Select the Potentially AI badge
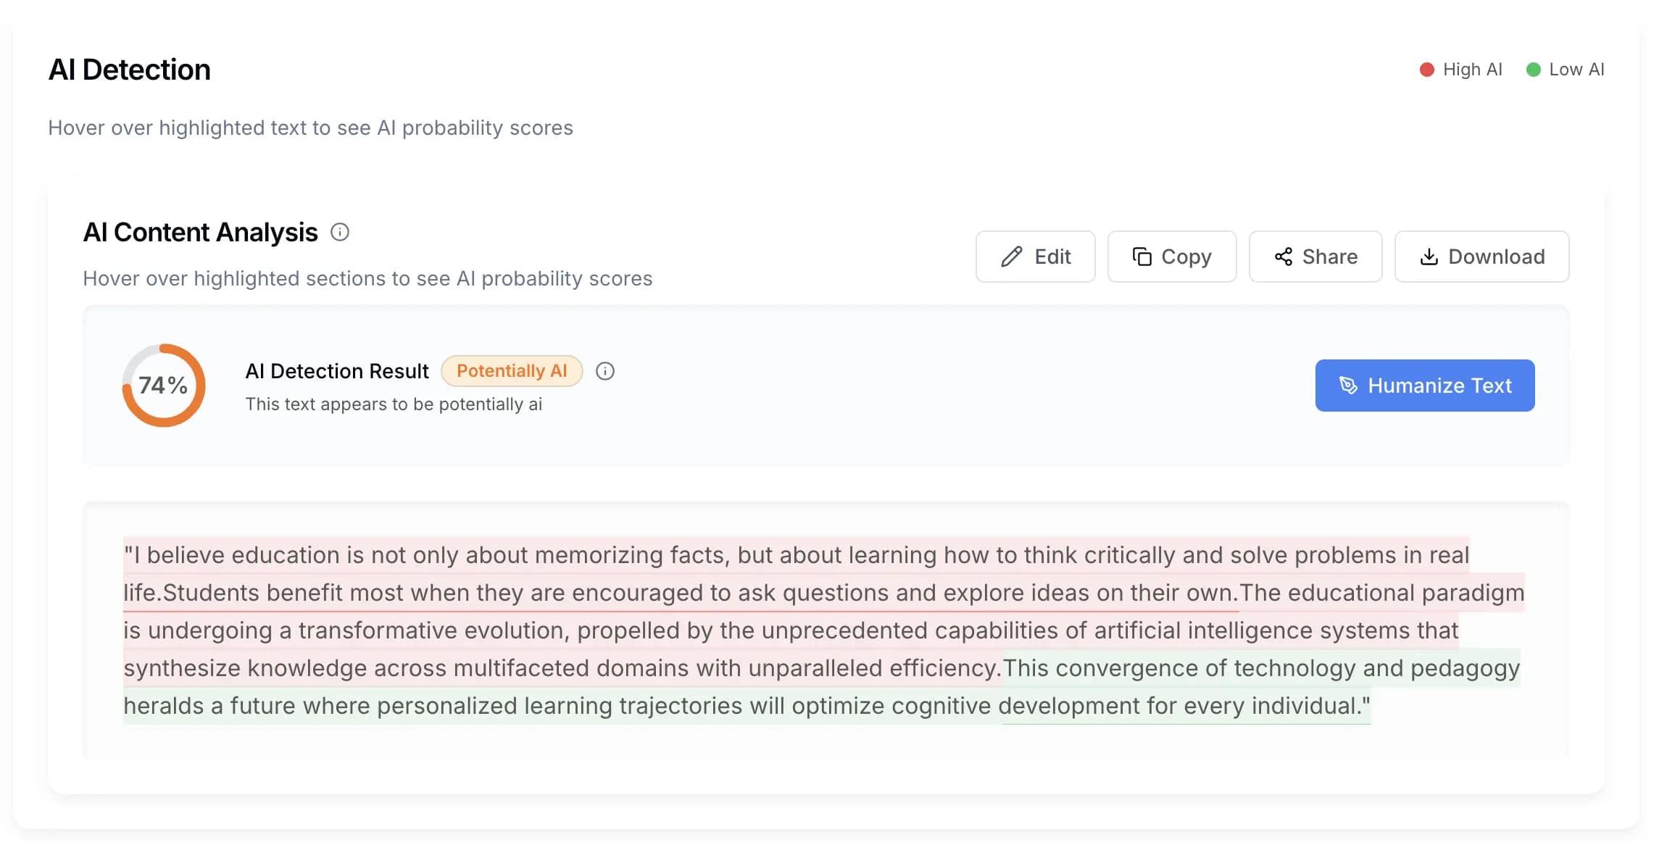Viewport: 1667px width, 858px height. coord(512,370)
